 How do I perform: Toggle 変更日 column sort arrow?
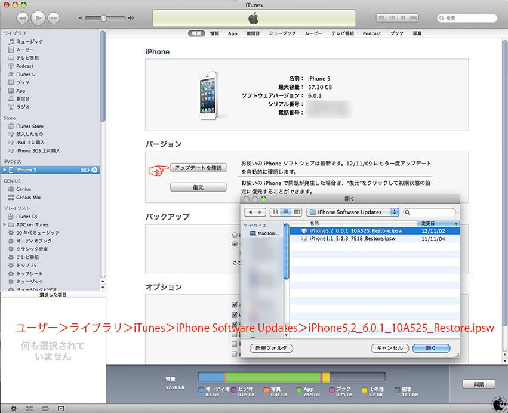456,223
